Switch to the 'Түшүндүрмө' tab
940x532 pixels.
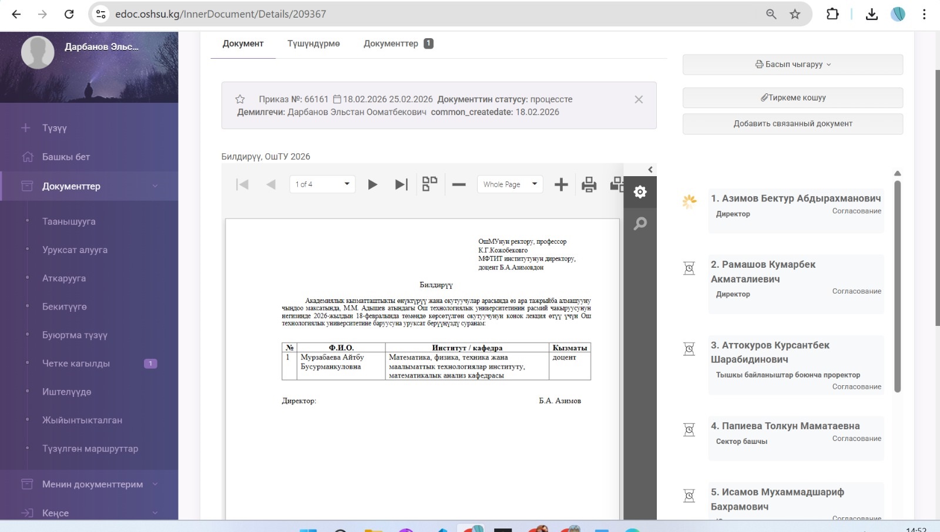click(x=313, y=43)
